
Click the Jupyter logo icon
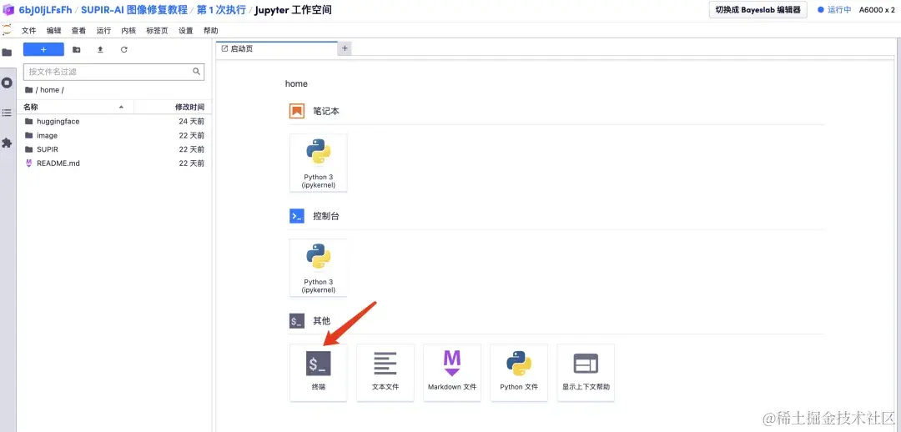pyautogui.click(x=7, y=30)
